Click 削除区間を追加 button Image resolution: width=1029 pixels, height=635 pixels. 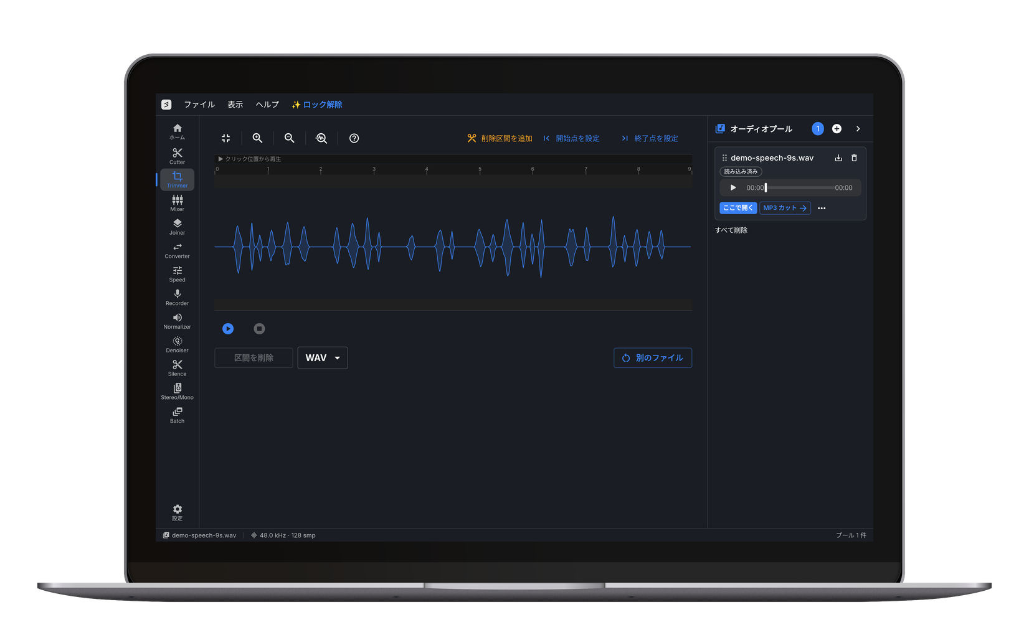click(x=500, y=138)
